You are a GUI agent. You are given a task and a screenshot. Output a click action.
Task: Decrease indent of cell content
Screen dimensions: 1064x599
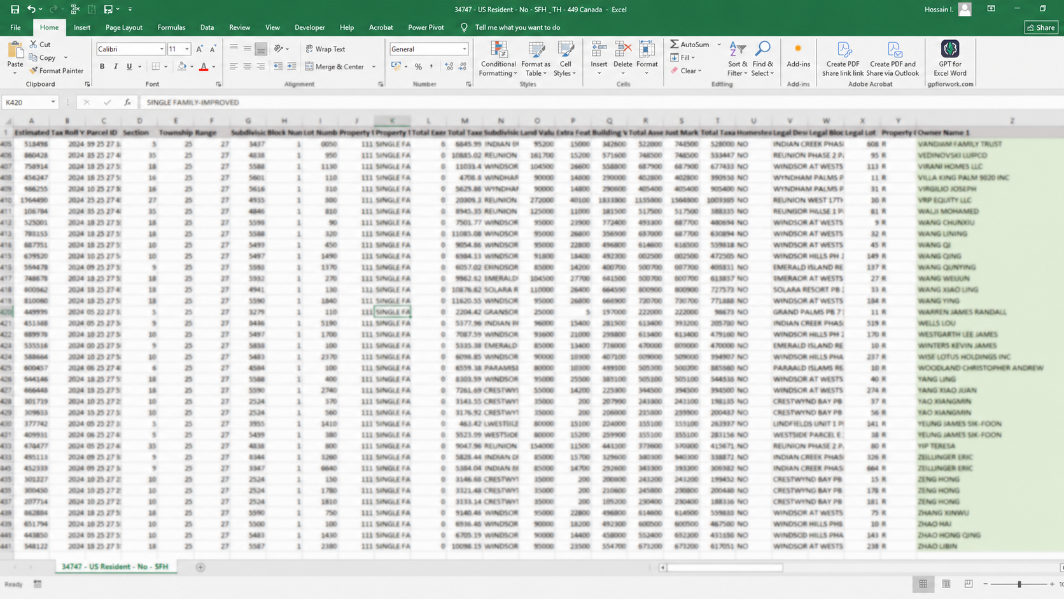pyautogui.click(x=278, y=66)
